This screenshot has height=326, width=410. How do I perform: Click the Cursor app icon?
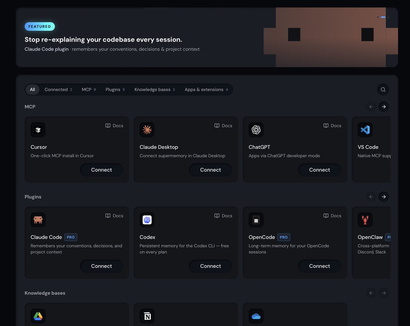click(38, 130)
